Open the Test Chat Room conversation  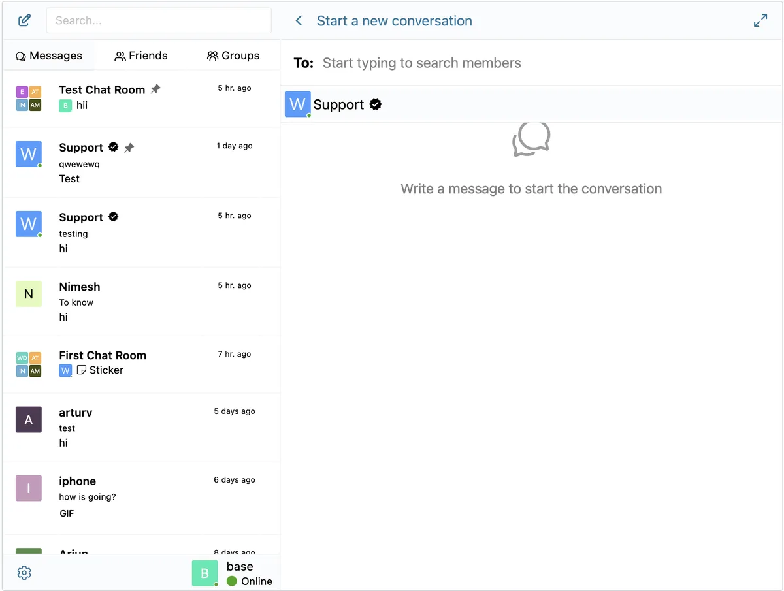[141, 98]
